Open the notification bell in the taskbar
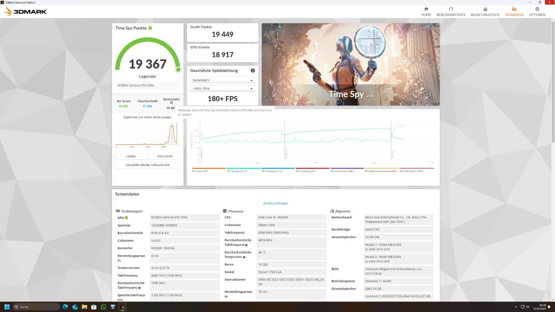Screen dimensions: 555x312 pyautogui.click(x=549, y=307)
